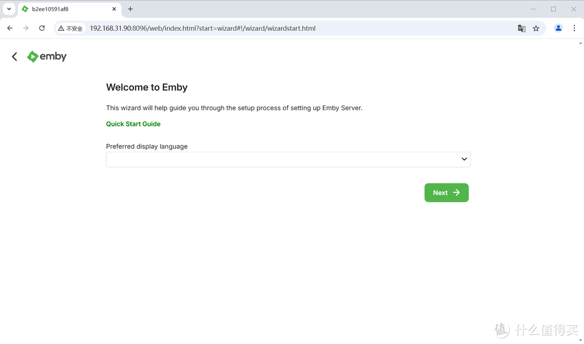
Task: Click the wizard description sentence
Action: 234,108
